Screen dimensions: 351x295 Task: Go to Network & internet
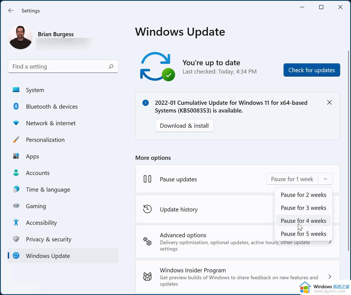coord(51,123)
